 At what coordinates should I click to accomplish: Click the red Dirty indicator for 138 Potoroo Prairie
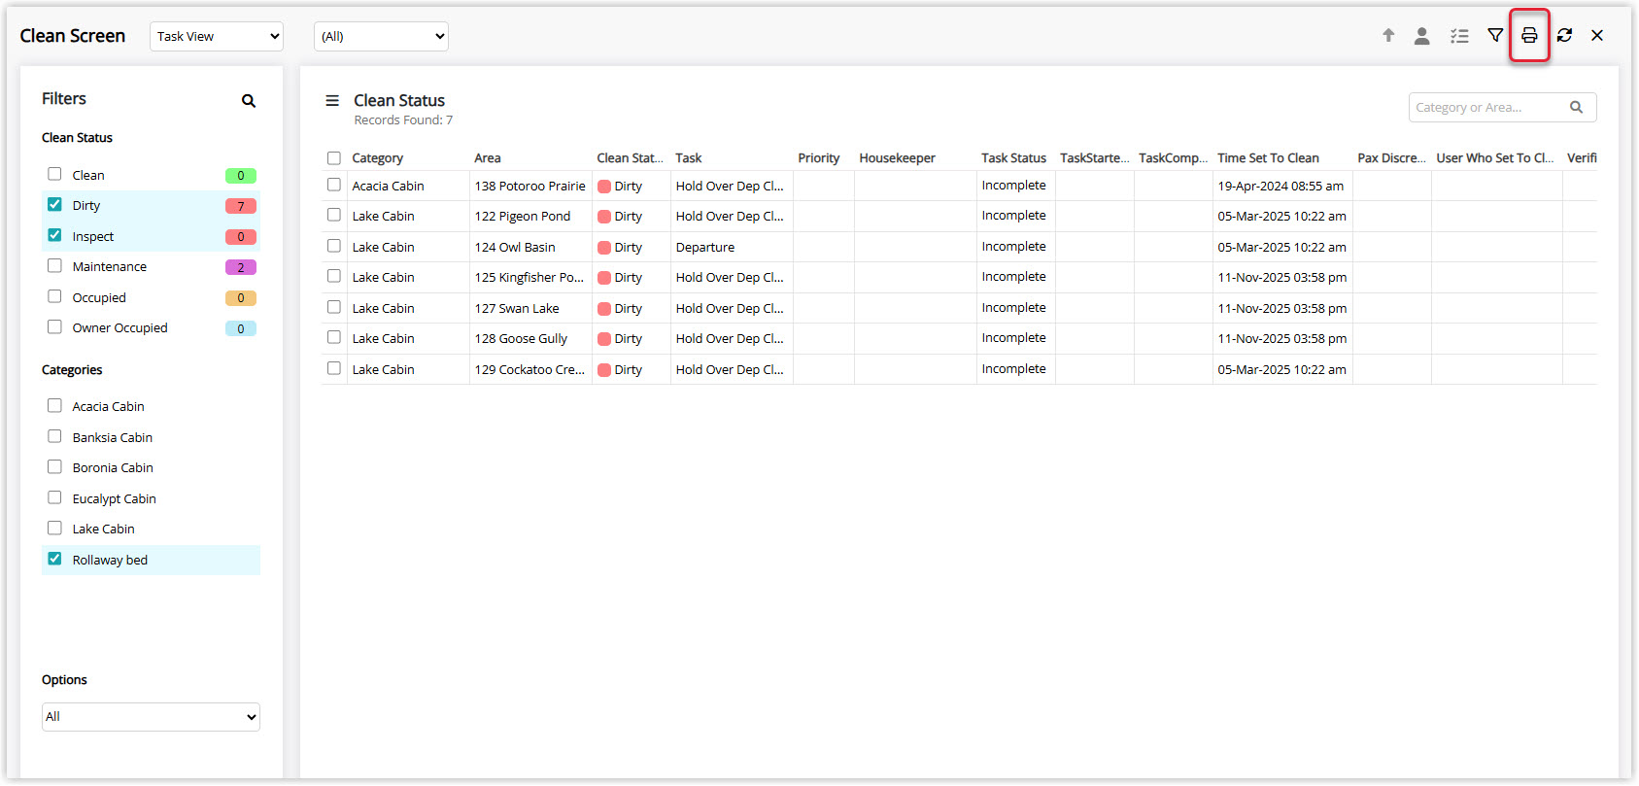tap(604, 187)
